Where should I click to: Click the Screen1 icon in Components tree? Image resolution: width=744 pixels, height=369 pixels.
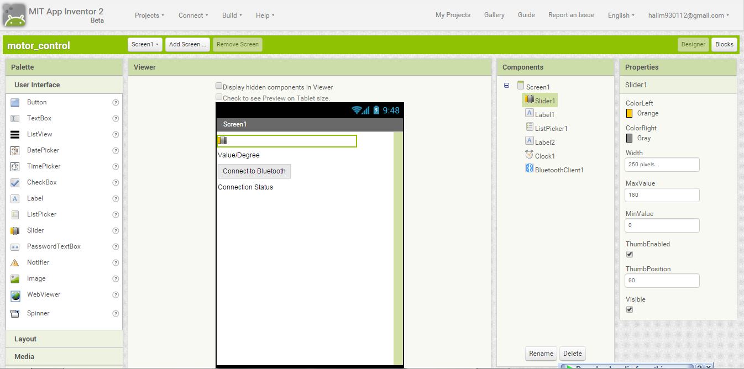pyautogui.click(x=520, y=86)
